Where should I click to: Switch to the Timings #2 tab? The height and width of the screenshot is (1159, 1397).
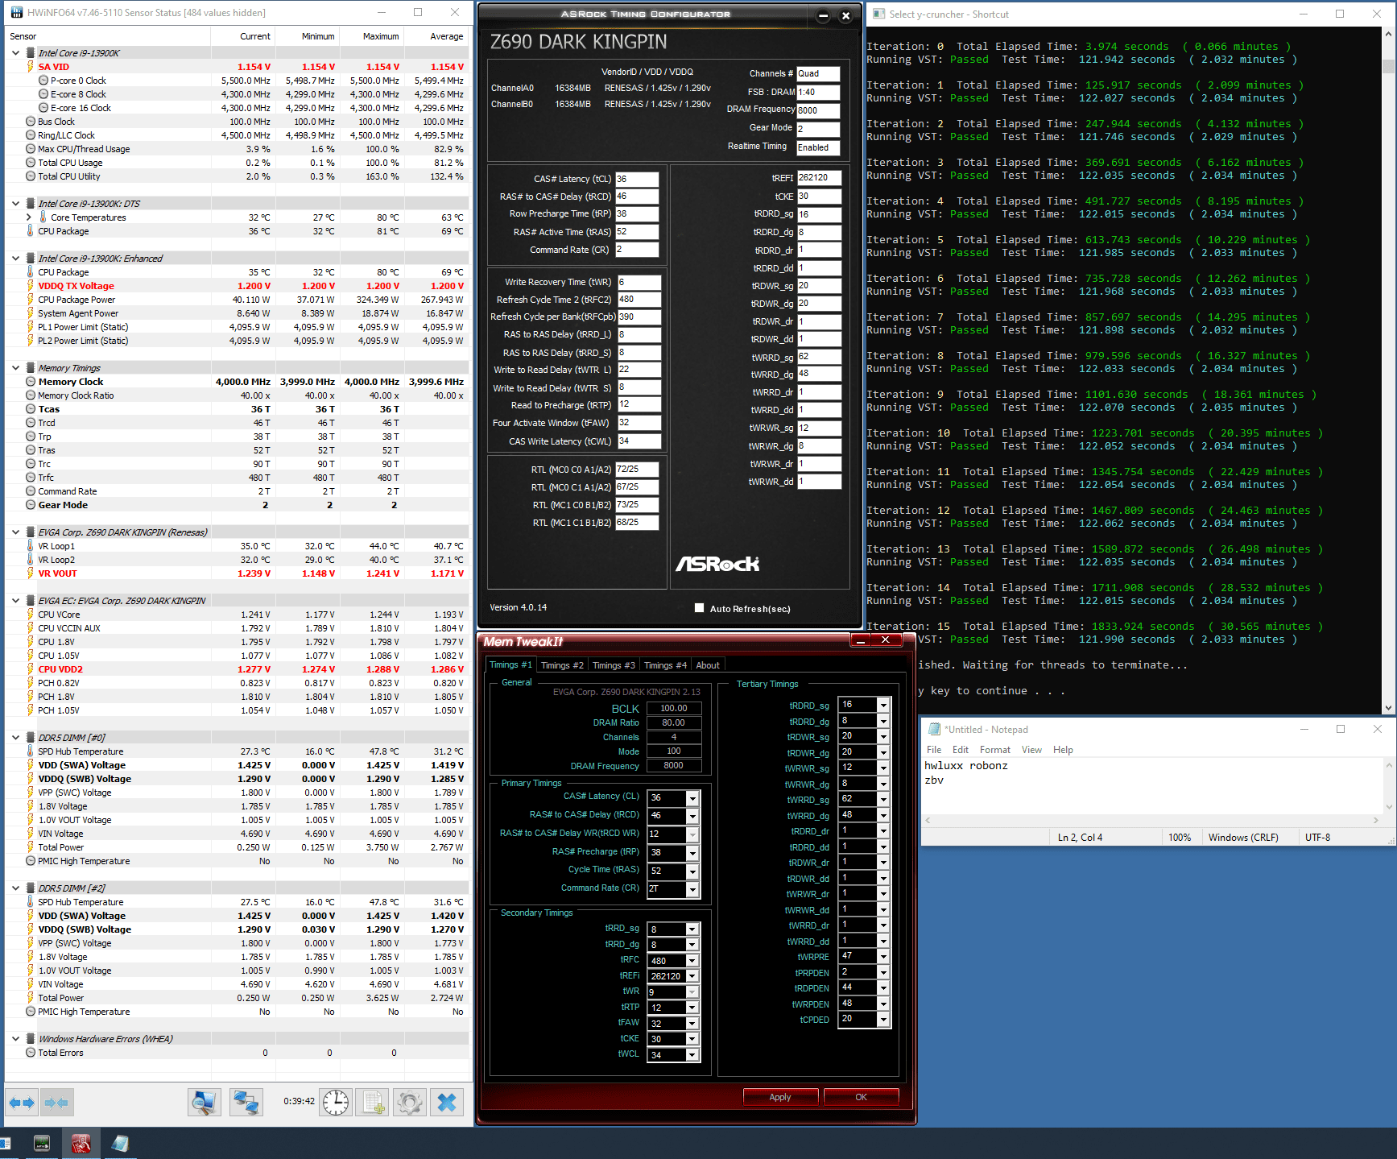pos(562,665)
